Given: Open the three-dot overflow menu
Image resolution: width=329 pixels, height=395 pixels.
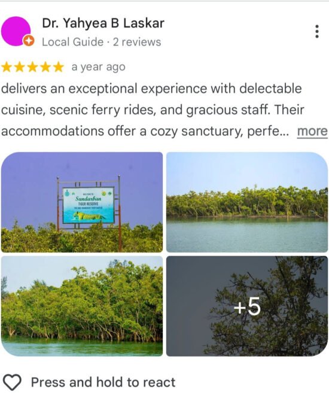Looking at the screenshot, I should pyautogui.click(x=317, y=32).
